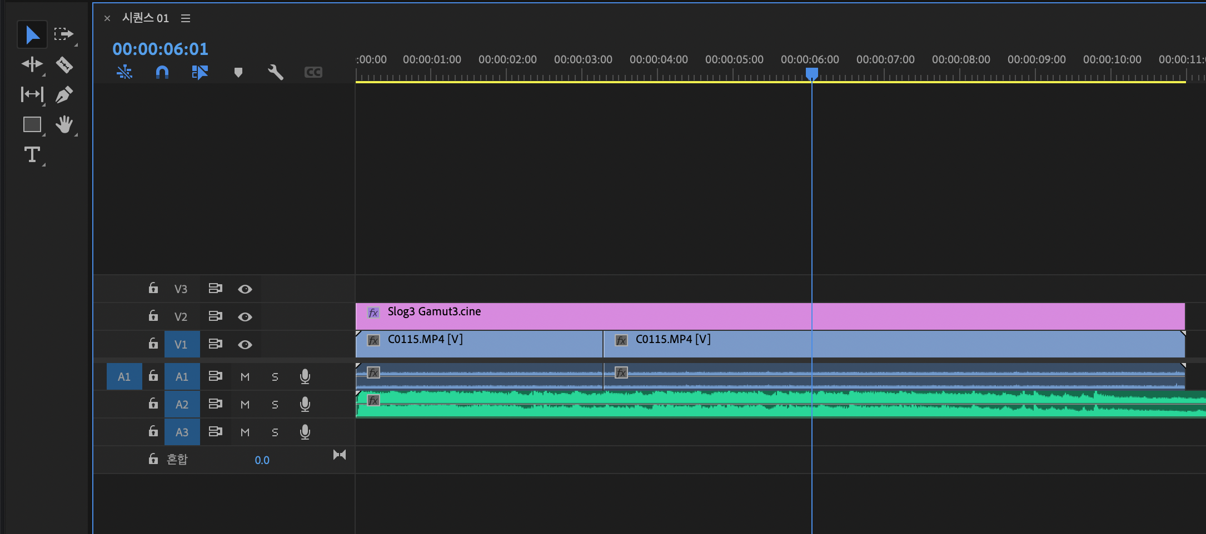Toggle A3 track targeting

(182, 432)
